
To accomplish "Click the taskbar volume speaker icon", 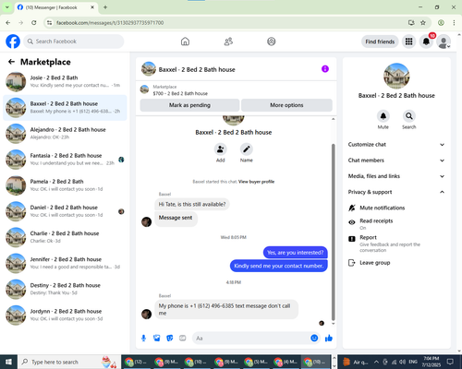I will coord(403,362).
